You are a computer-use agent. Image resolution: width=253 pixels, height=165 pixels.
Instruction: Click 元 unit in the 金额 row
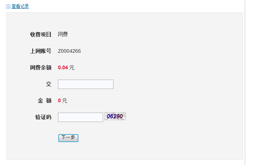point(65,101)
